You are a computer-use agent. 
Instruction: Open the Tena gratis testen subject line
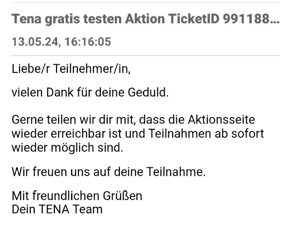146,19
